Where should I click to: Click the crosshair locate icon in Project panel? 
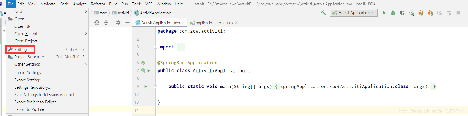[x=97, y=23]
